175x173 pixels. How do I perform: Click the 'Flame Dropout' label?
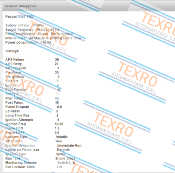pyautogui.click(x=17, y=107)
